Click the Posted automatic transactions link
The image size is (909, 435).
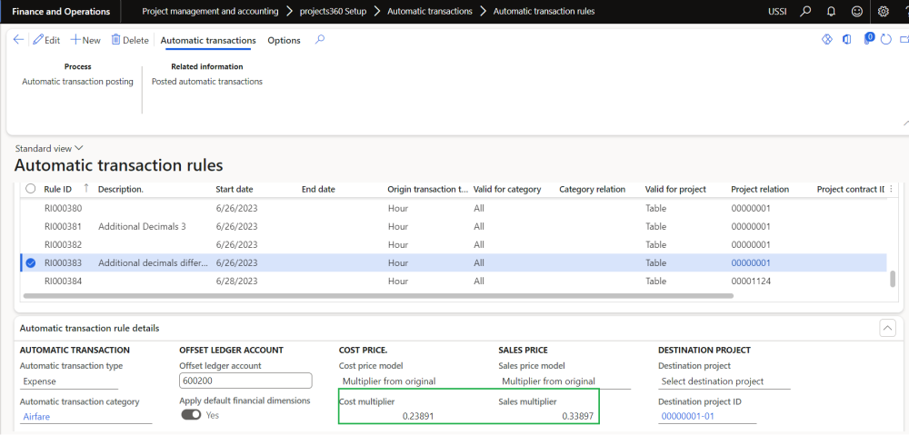click(206, 82)
